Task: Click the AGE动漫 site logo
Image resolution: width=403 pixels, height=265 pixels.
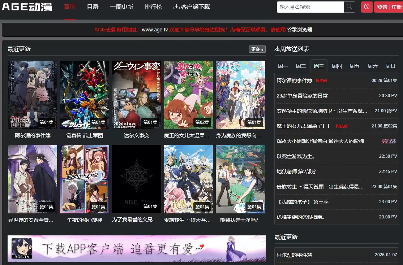Action: [x=27, y=7]
